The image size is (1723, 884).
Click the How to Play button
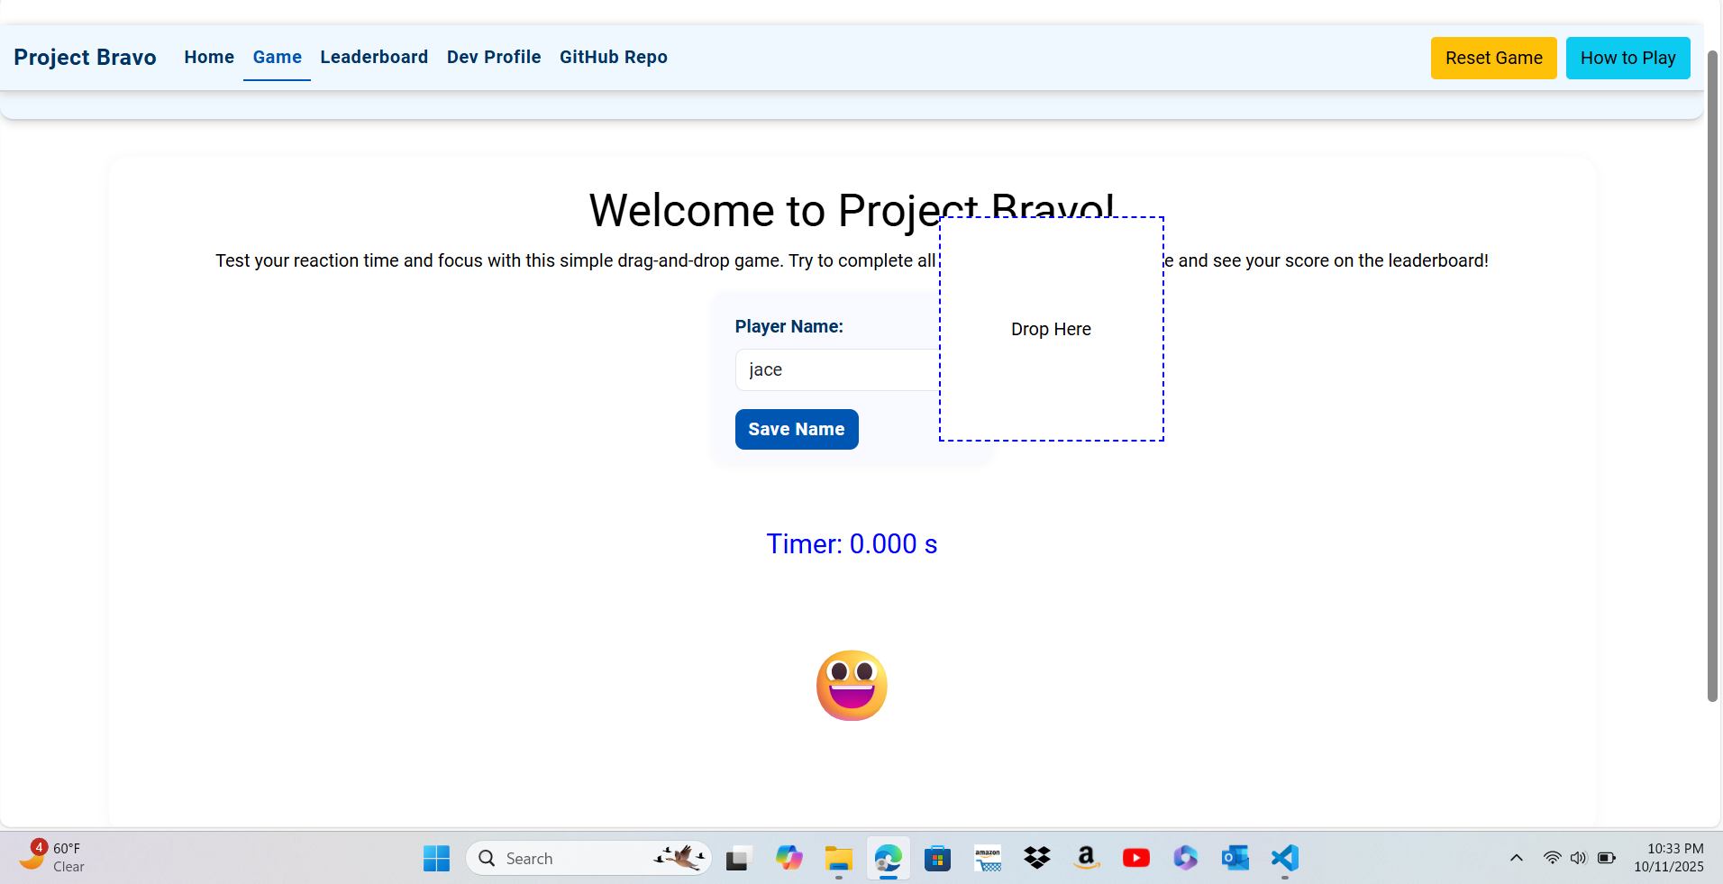(x=1627, y=59)
